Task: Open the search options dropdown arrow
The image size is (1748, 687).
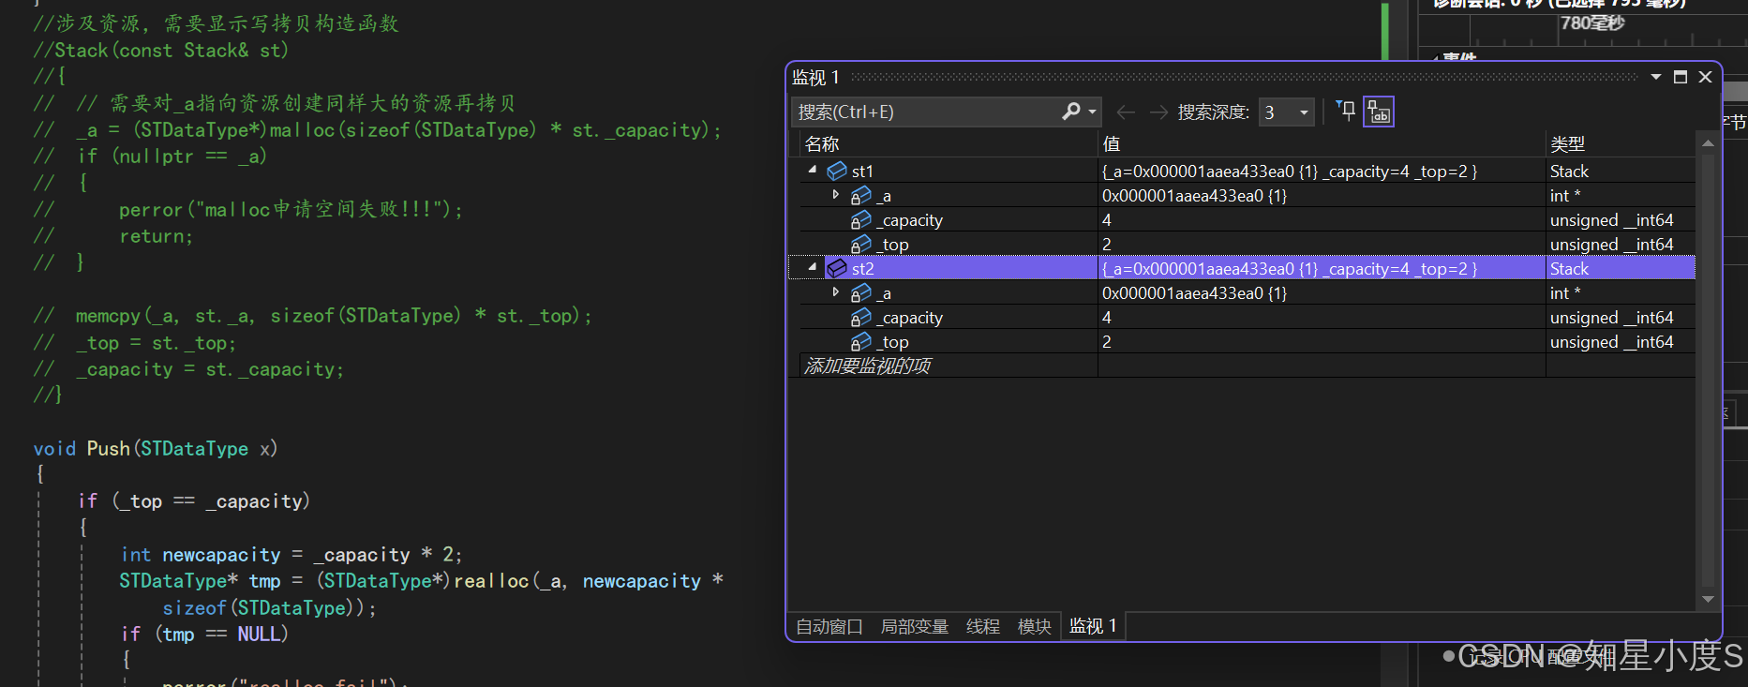Action: [1092, 112]
